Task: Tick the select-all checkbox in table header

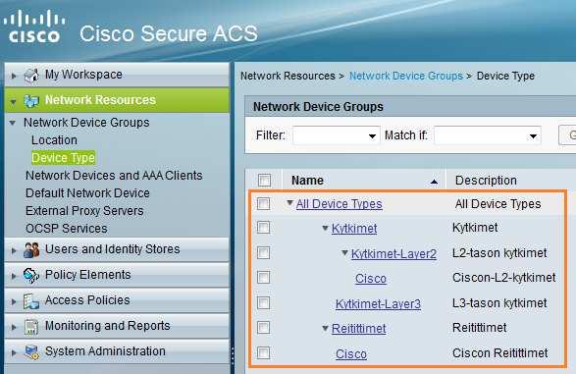Action: pos(264,181)
